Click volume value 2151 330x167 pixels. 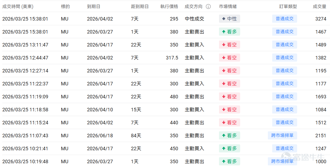click(x=321, y=136)
